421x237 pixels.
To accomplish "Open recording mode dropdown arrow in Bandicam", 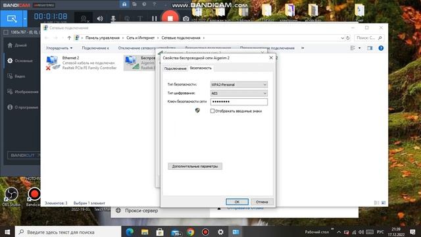I will 25,18.
